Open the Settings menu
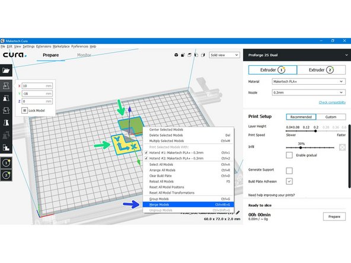 [x=28, y=47]
